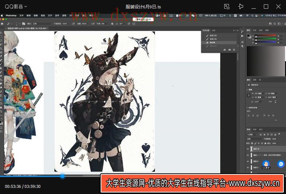Open the layer filter type dropdown
The width and height of the screenshot is (286, 194).
pyautogui.click(x=252, y=135)
